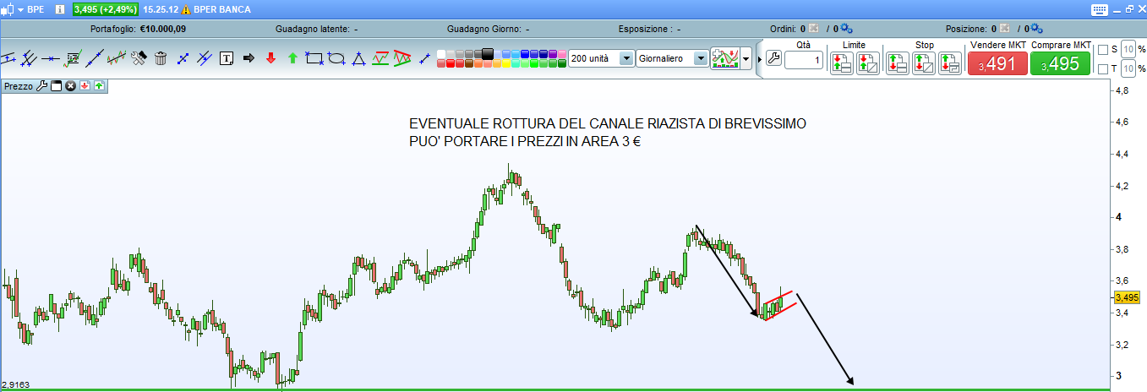1147x392 pixels.
Task: Click the second Stop order button
Action: click(x=923, y=63)
